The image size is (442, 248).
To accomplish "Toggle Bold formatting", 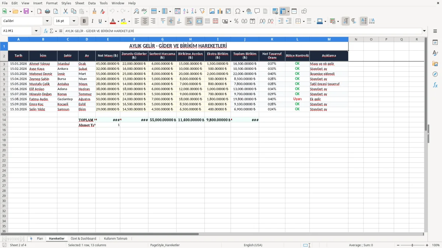I will pos(84,21).
